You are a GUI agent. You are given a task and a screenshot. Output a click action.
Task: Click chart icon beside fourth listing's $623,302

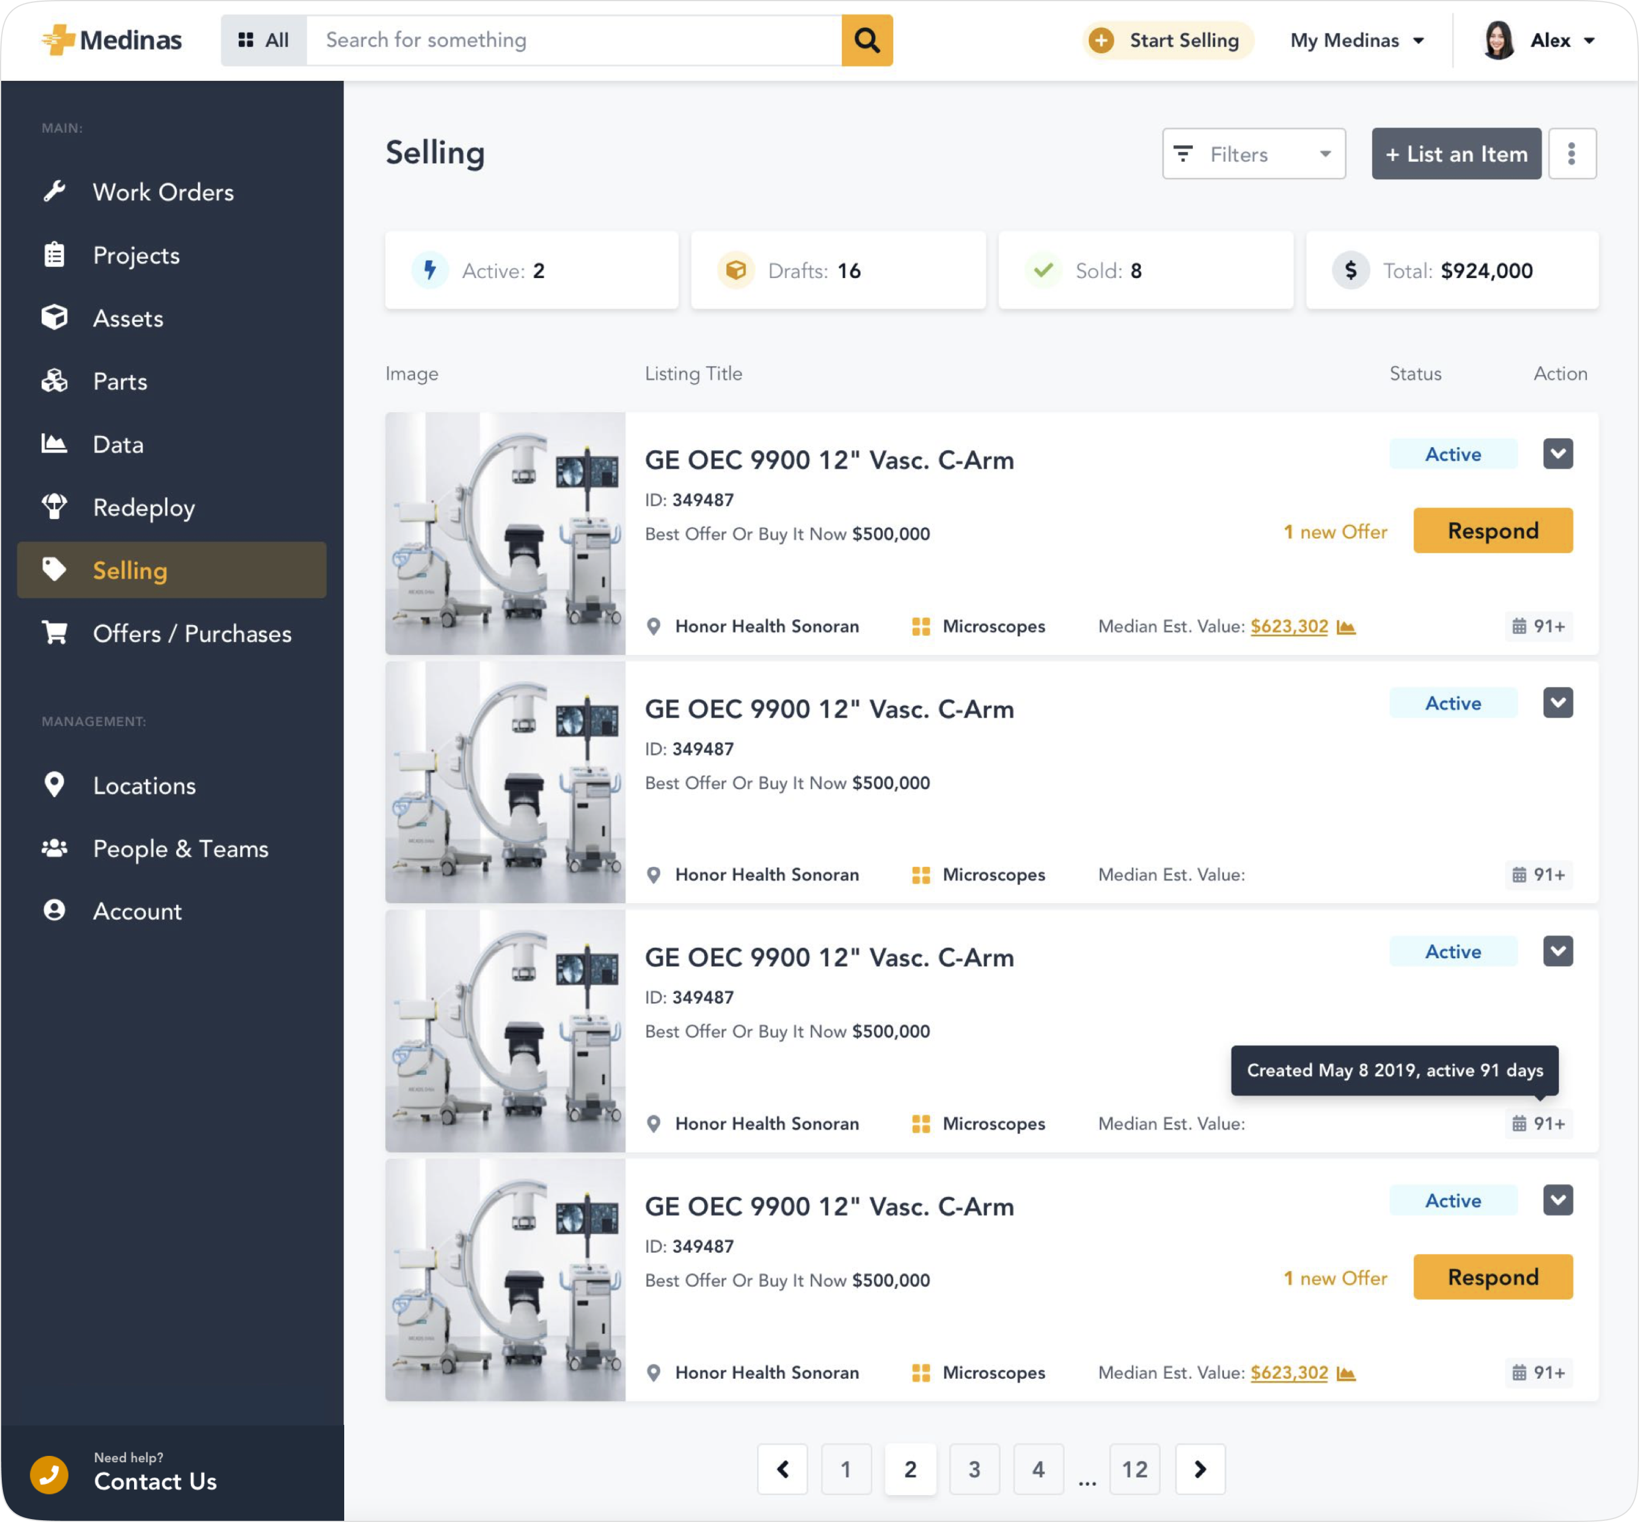(x=1346, y=1373)
